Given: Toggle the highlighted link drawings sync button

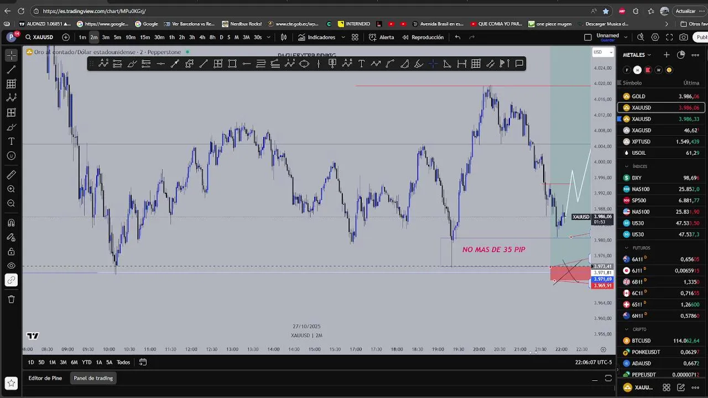Looking at the screenshot, I should 11,280.
